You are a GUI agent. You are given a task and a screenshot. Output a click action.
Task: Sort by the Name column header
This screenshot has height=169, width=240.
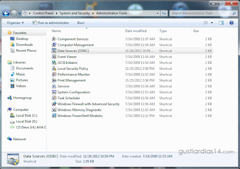(x=87, y=31)
